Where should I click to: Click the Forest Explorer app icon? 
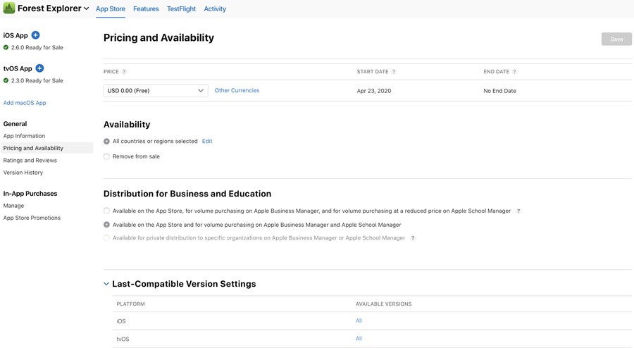[9, 8]
